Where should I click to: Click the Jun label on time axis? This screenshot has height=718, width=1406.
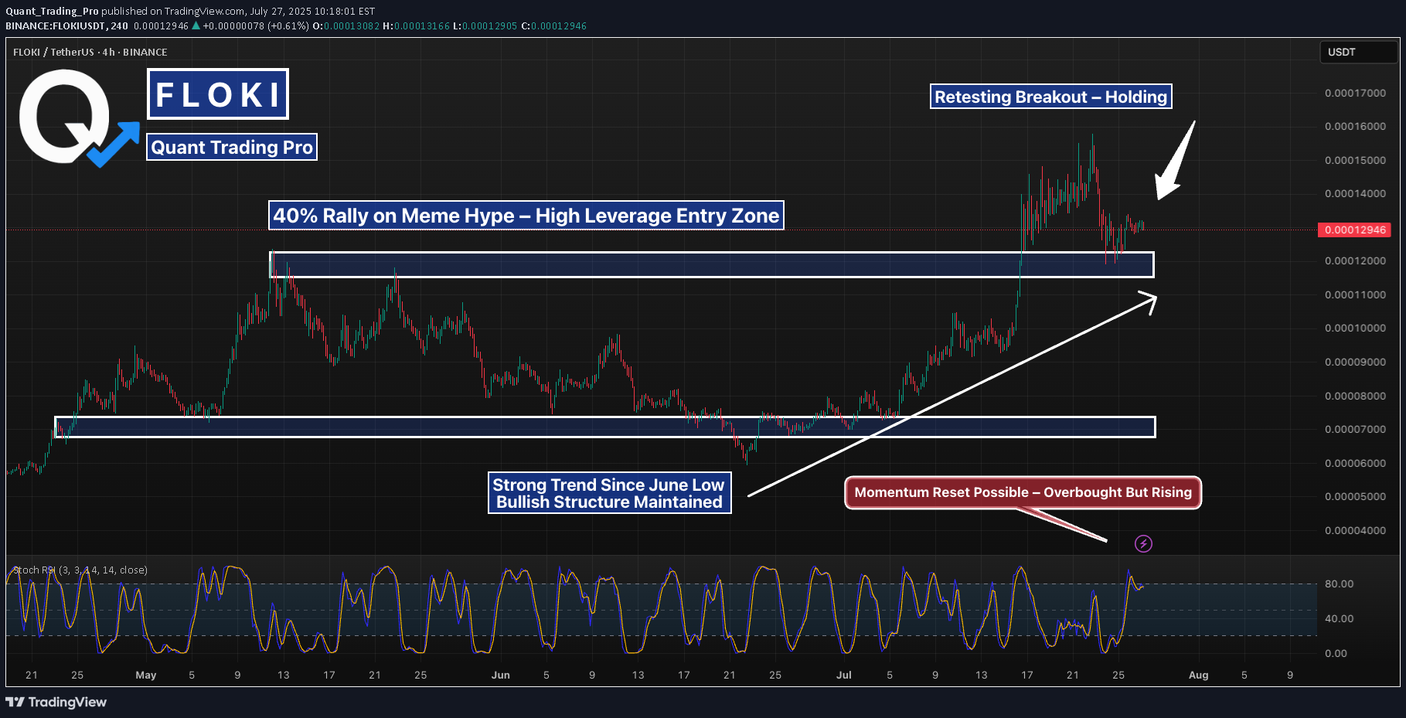(x=501, y=675)
